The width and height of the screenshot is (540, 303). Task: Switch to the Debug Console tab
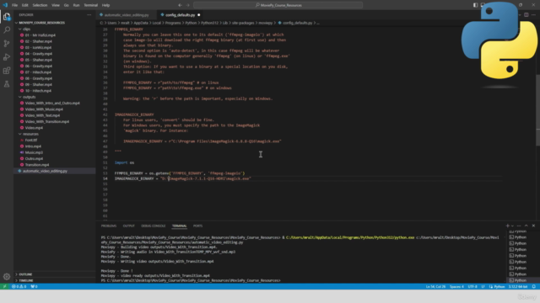click(154, 226)
